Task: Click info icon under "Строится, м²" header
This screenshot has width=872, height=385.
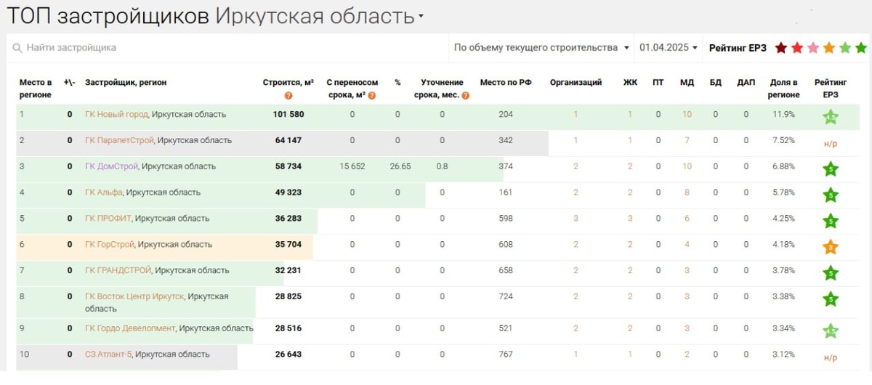Action: click(288, 96)
